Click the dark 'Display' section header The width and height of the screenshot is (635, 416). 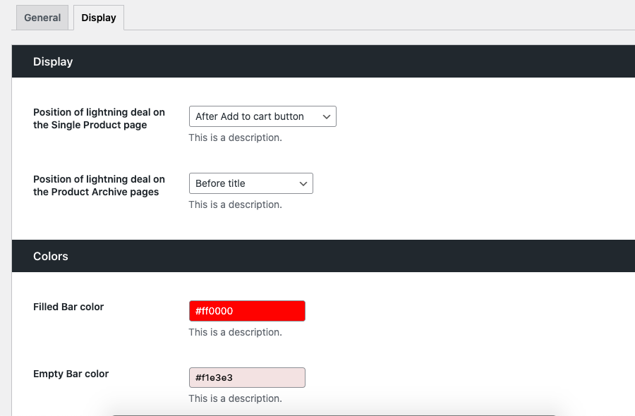tap(53, 61)
